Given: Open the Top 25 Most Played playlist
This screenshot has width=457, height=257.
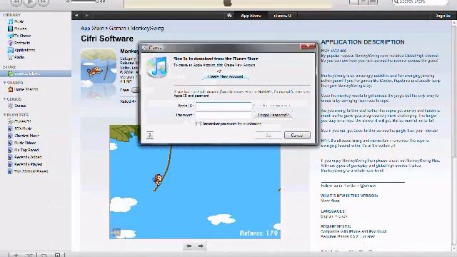Looking at the screenshot, I should tap(31, 171).
